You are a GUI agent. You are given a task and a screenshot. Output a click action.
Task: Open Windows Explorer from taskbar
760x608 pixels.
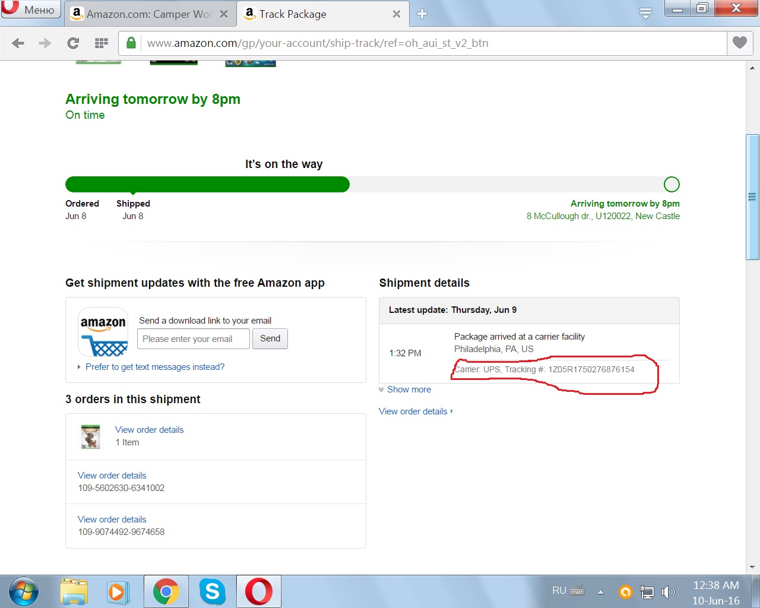(x=74, y=592)
